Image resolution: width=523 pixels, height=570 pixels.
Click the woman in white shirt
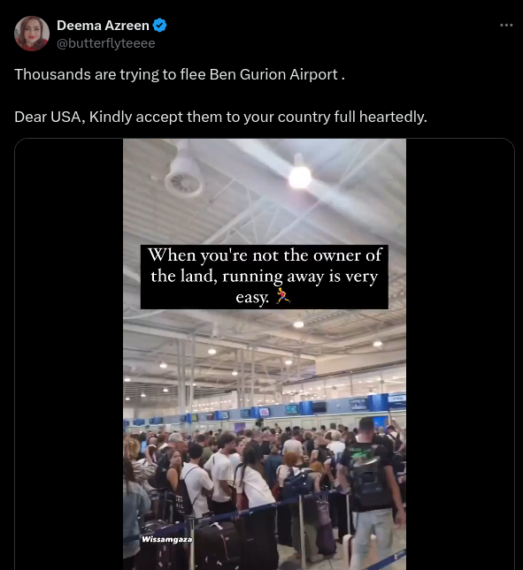pos(254,483)
